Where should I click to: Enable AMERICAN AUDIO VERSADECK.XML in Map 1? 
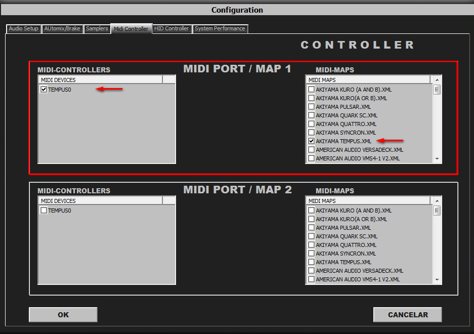coord(312,150)
